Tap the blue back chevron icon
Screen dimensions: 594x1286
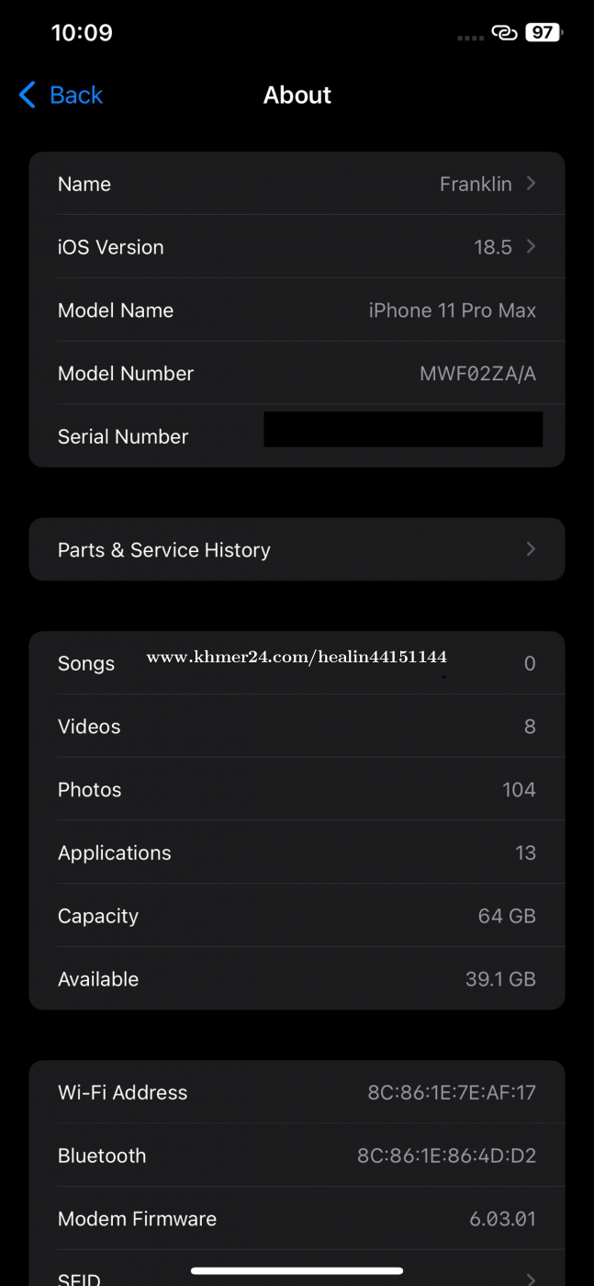(x=28, y=95)
